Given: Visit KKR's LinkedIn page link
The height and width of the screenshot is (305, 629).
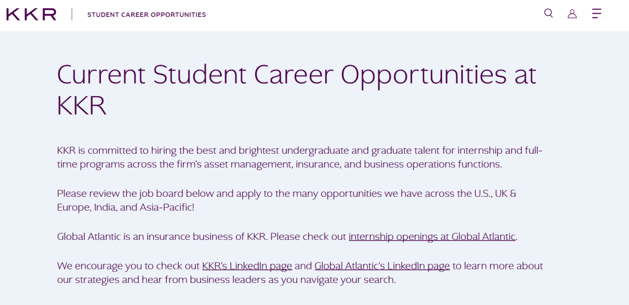Looking at the screenshot, I should click(x=247, y=266).
